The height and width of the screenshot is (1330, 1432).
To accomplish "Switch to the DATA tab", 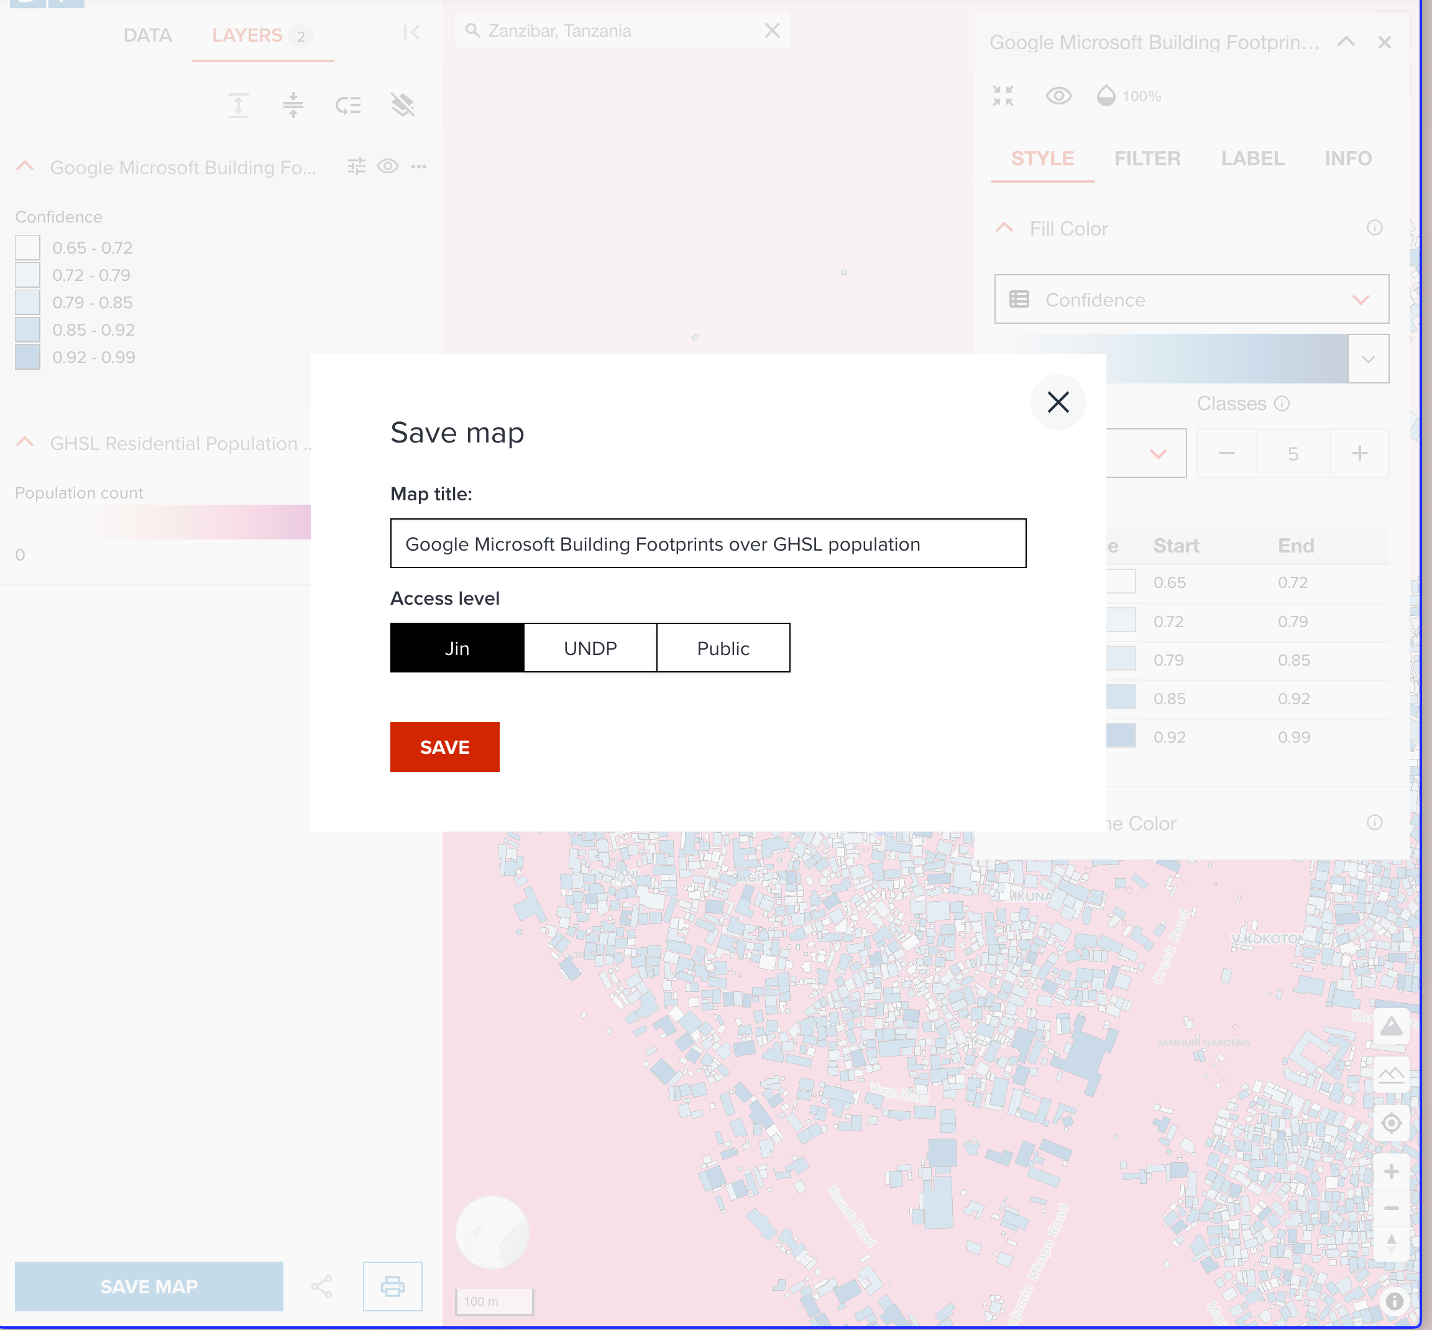I will point(147,35).
